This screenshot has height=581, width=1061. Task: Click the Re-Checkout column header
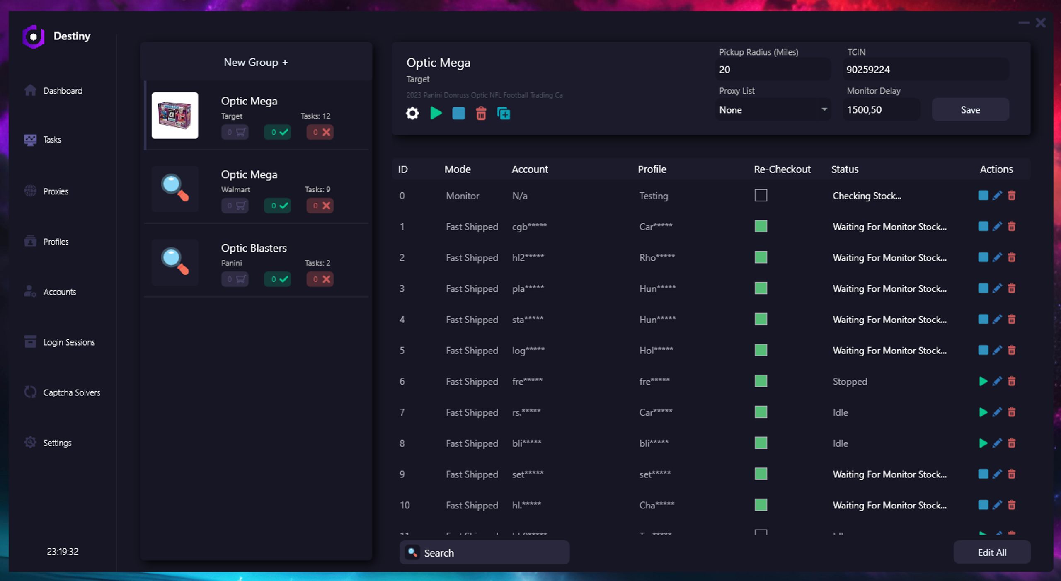[782, 169]
